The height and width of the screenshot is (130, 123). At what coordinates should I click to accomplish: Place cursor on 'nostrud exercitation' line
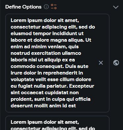(46, 53)
